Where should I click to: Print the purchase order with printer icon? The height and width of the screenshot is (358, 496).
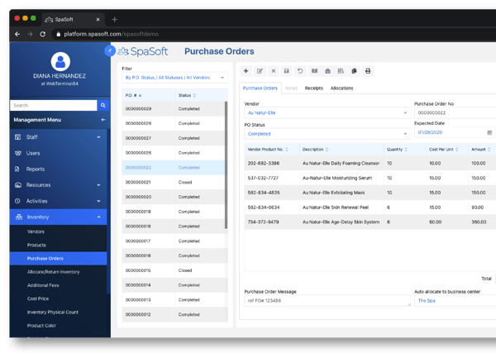(x=368, y=71)
